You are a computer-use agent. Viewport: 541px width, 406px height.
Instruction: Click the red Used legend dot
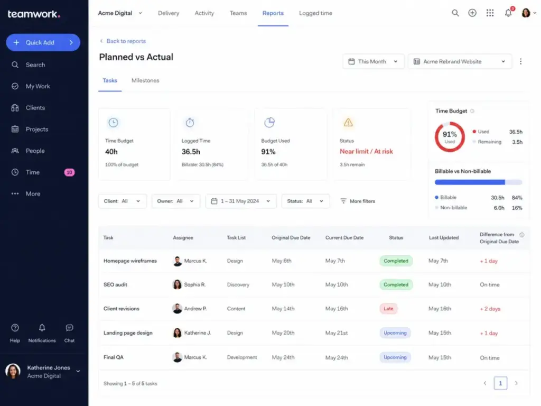474,132
